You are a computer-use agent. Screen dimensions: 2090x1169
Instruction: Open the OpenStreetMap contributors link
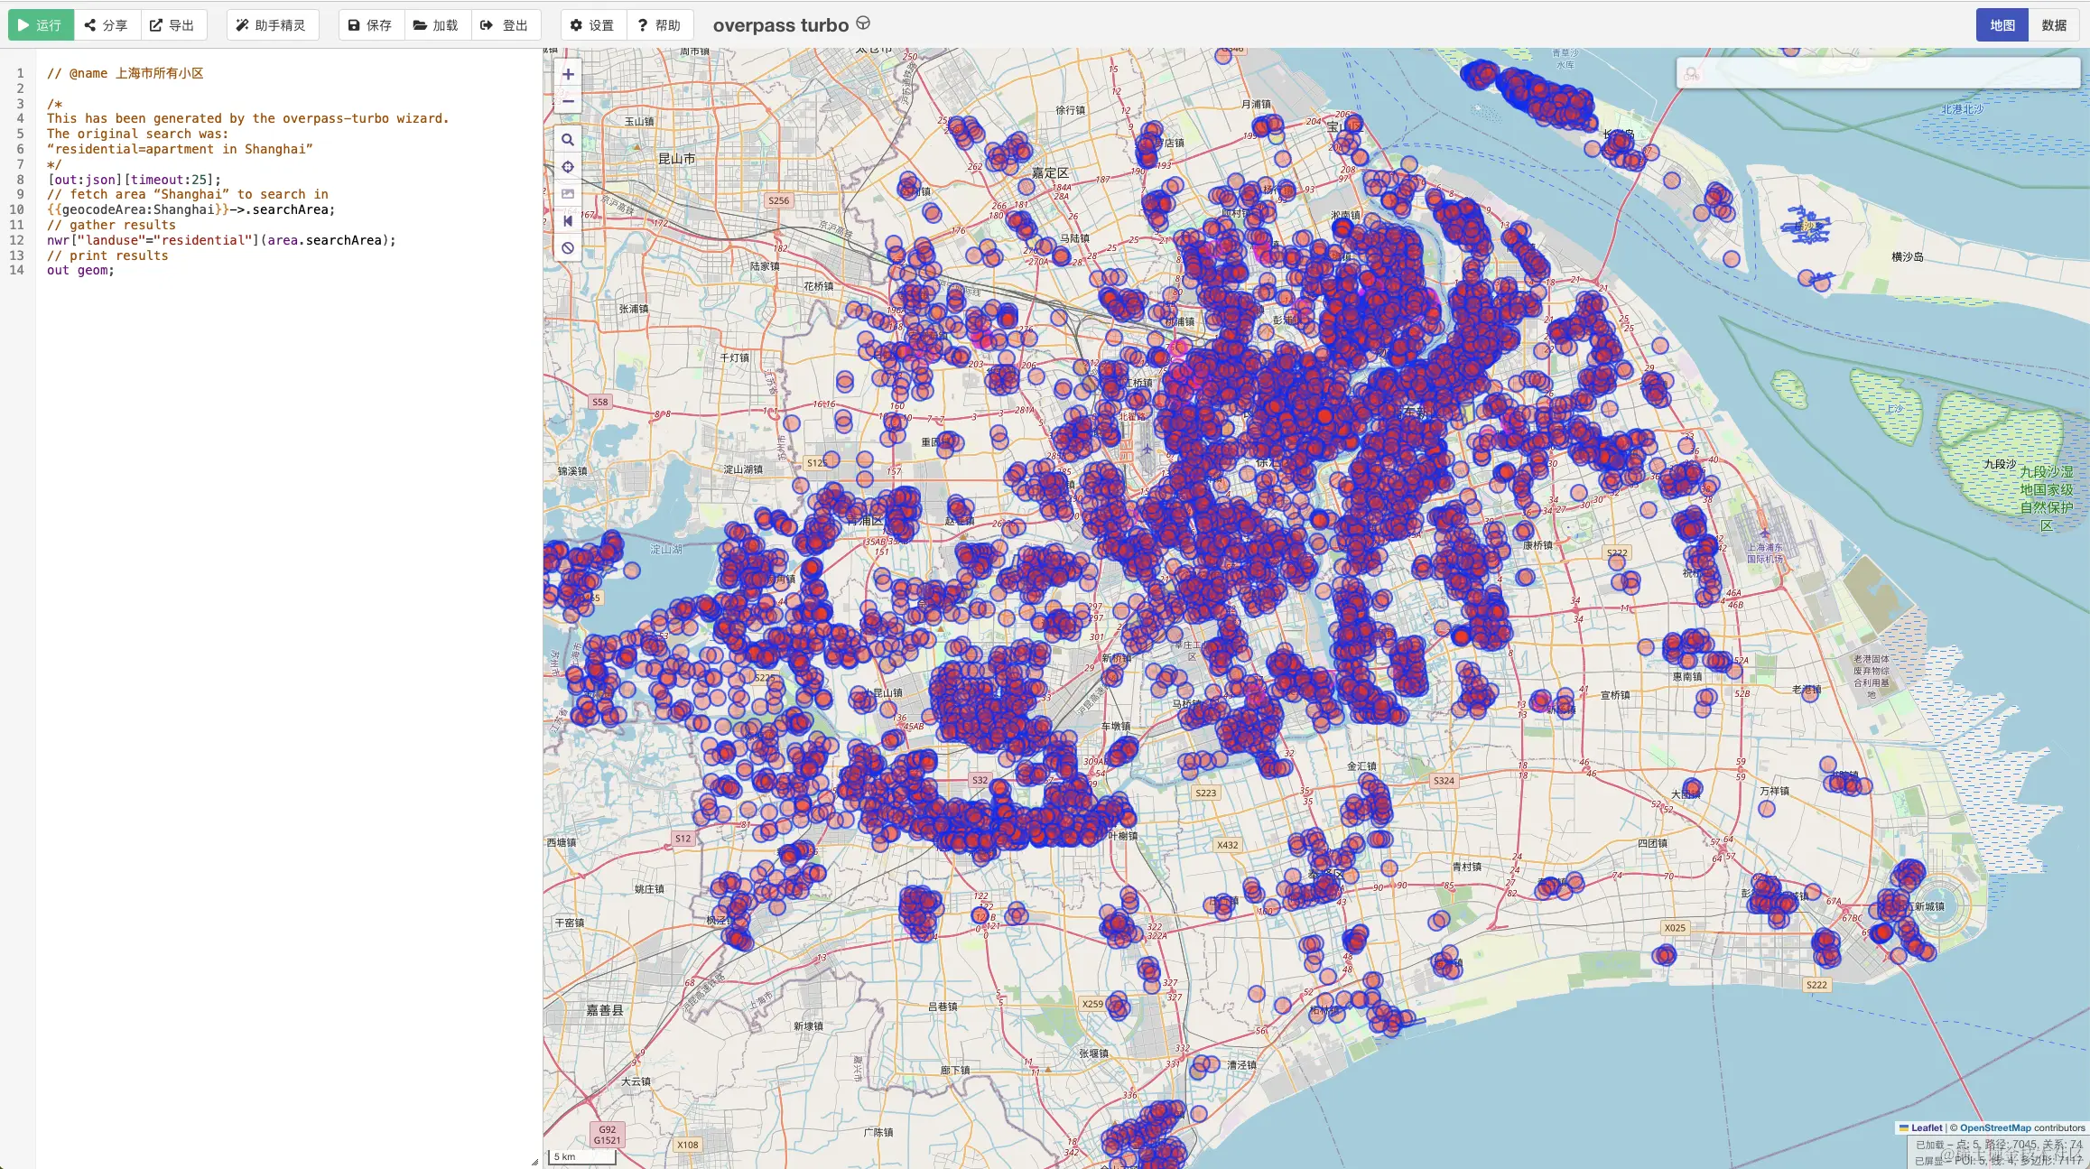(x=1995, y=1127)
